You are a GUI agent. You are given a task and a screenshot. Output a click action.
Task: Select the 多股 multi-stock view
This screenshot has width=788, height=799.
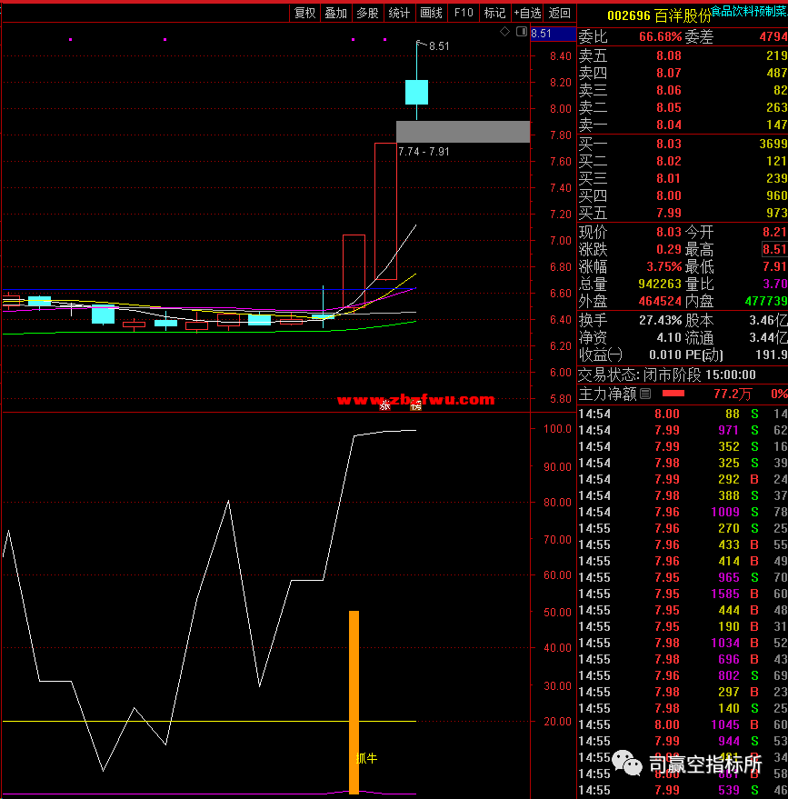click(x=367, y=13)
